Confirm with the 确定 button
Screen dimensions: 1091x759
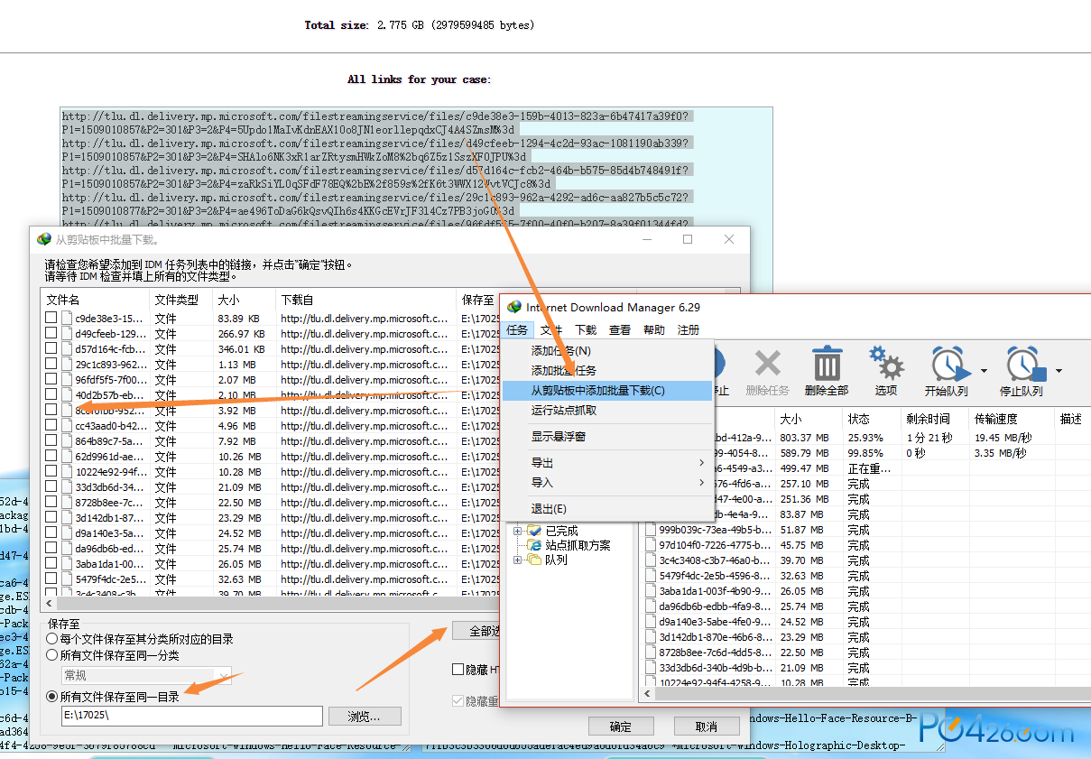(x=621, y=727)
